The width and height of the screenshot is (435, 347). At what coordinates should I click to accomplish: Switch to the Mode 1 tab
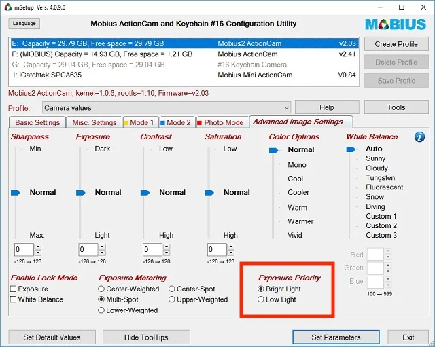click(141, 122)
